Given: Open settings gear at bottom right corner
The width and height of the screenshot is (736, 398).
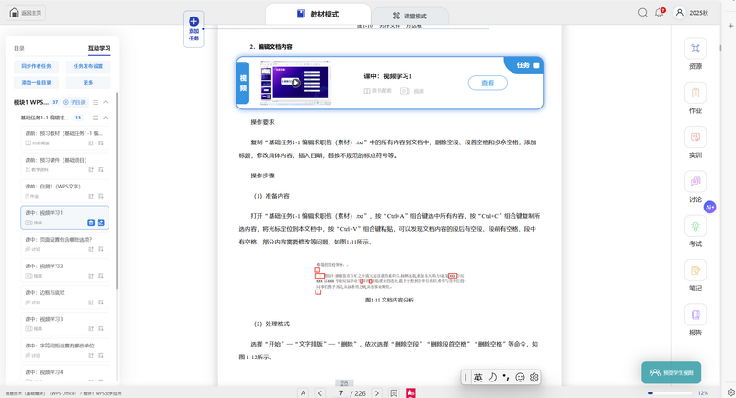Looking at the screenshot, I should [x=730, y=392].
